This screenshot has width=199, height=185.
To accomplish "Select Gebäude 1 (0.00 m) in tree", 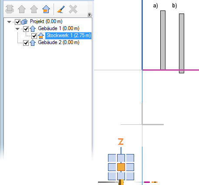I will click(x=59, y=28).
